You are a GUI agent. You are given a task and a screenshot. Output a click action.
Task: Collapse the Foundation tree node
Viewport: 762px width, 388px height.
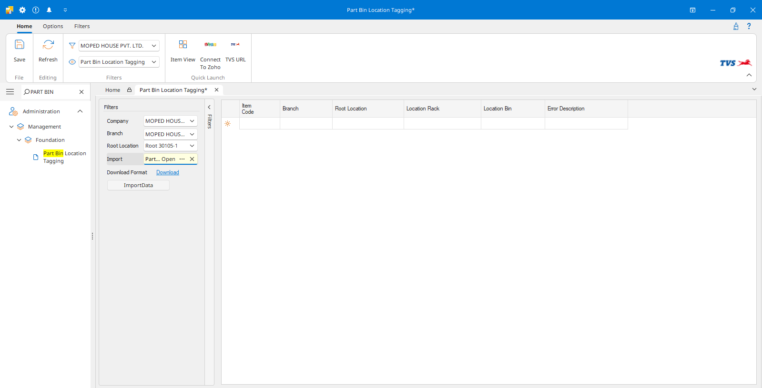click(19, 140)
